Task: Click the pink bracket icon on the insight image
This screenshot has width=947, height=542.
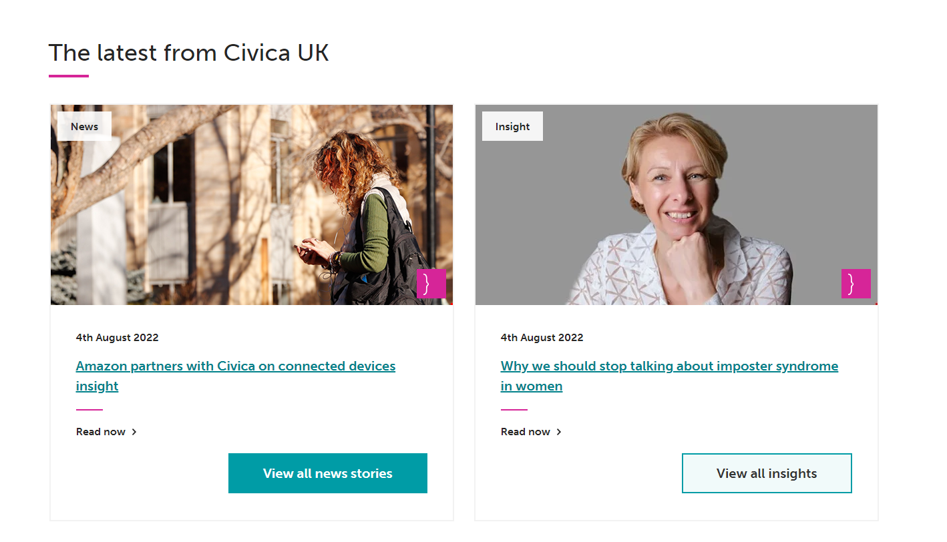Action: pos(856,284)
